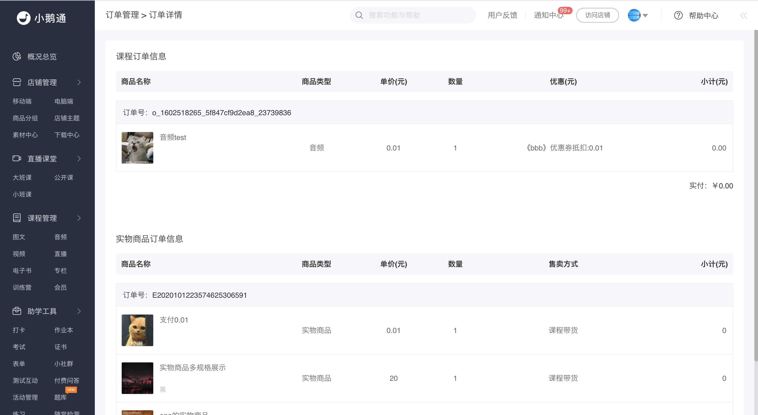Open 概况总览 overview icon

[x=17, y=56]
